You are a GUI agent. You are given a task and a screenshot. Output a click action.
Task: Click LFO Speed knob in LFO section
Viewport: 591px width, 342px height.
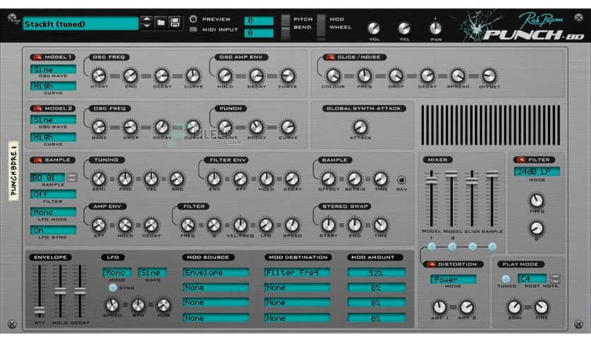[112, 305]
